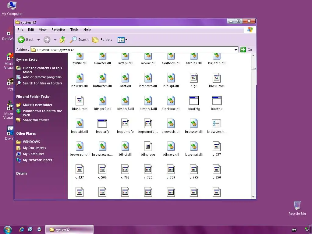
Task: Click the c_720 file name
Action: (x=148, y=177)
